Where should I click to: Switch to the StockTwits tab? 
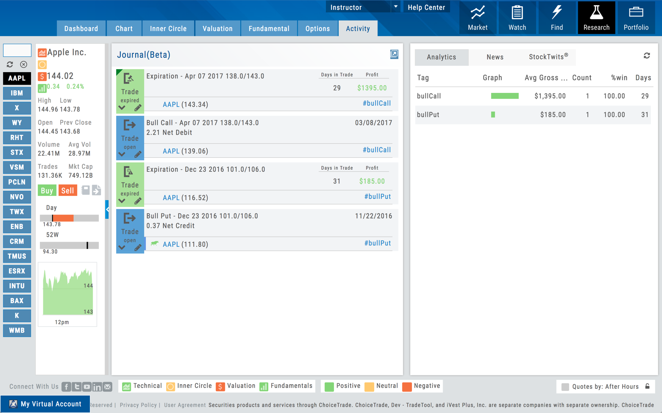click(548, 57)
